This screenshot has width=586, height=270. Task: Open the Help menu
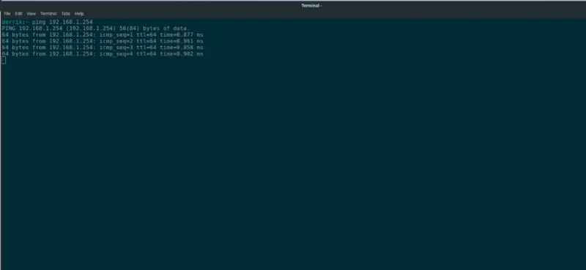click(79, 13)
